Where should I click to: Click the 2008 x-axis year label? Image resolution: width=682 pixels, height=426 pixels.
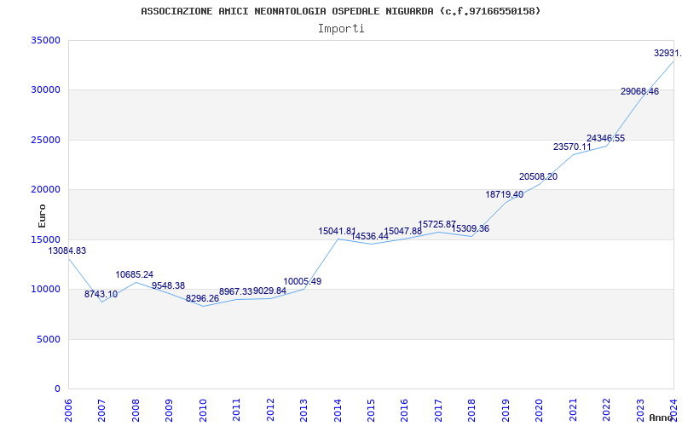point(136,409)
